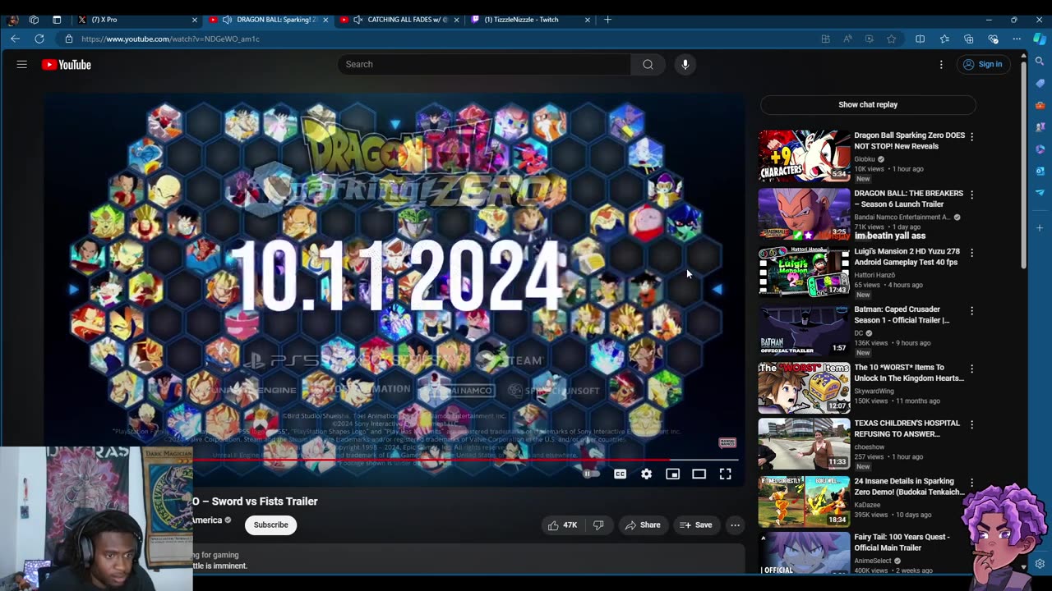View site information lock icon
This screenshot has width=1052, height=591.
[x=69, y=39]
